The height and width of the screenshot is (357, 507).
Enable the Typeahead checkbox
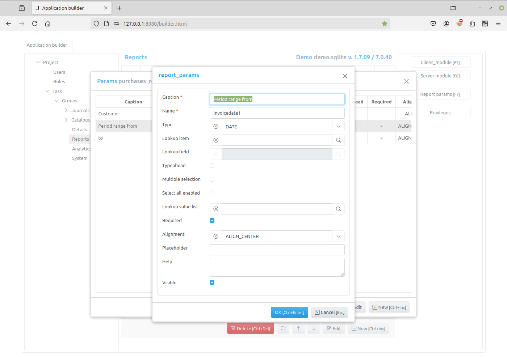tap(212, 166)
